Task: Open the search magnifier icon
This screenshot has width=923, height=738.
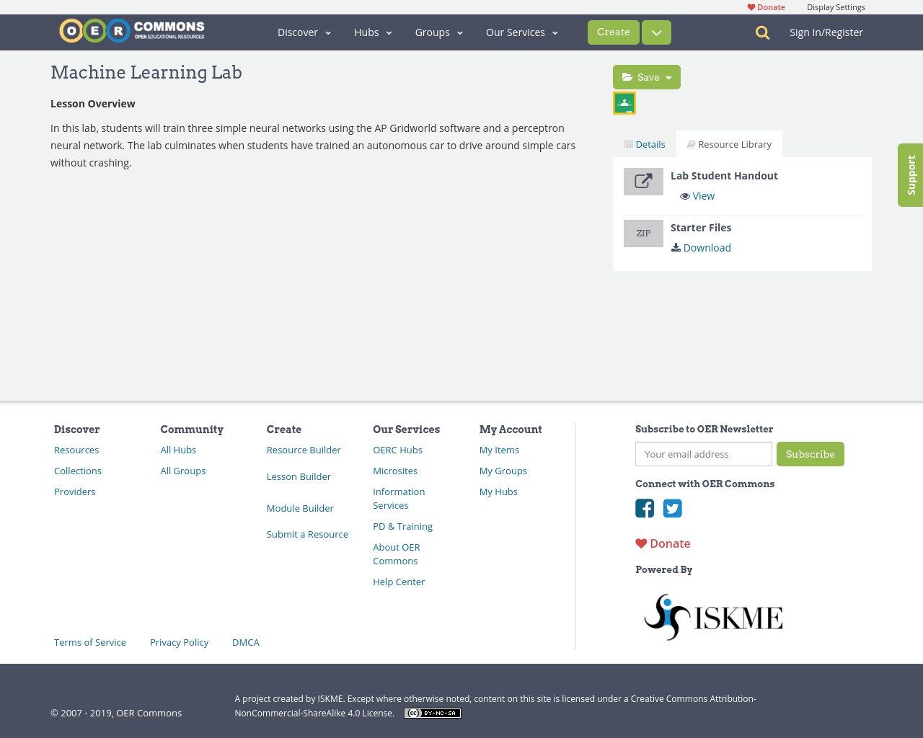Action: tap(762, 32)
